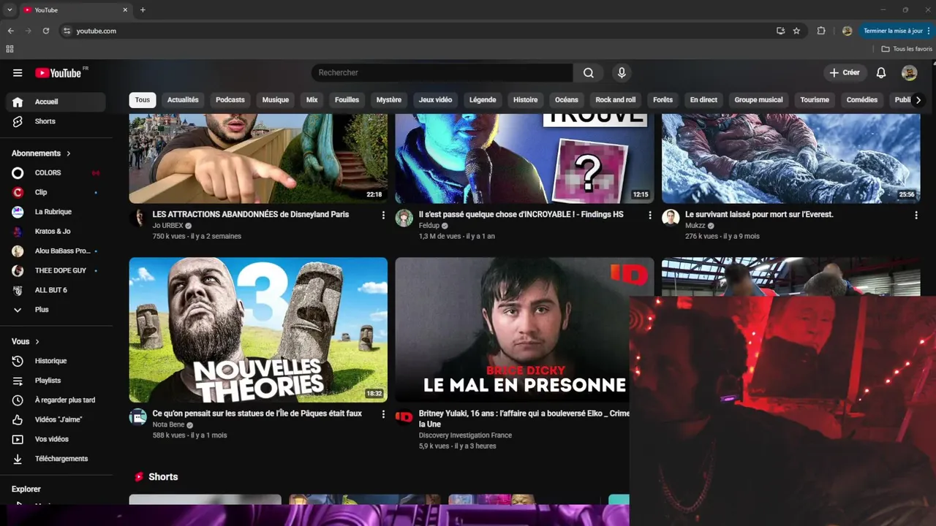Open À regarder plus tard
The image size is (936, 526).
[x=56, y=400]
